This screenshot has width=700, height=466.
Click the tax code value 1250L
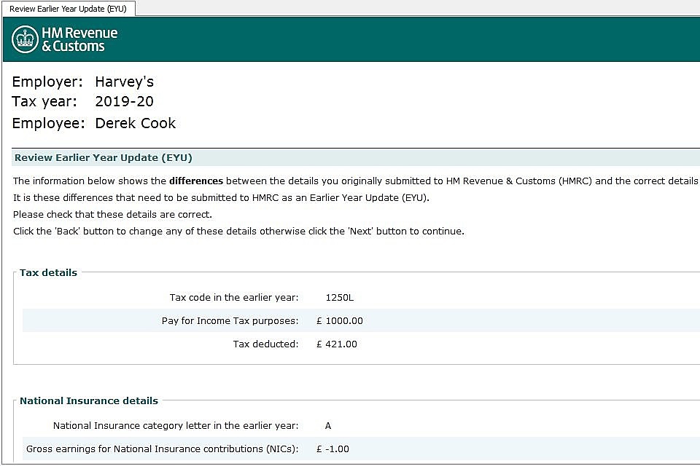point(340,297)
